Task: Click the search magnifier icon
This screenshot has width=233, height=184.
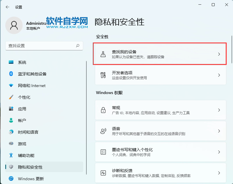Action: 78,46
